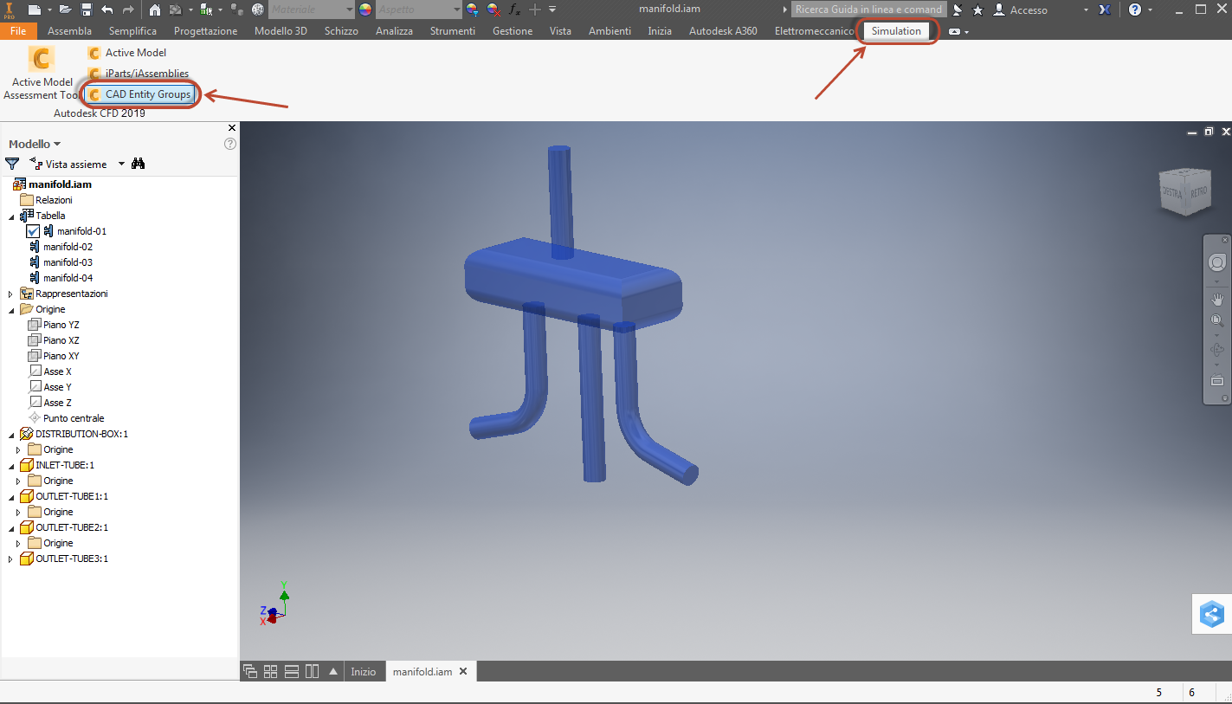Screen dimensions: 1232x704
Task: Select the Pan tool in the navigation bar
Action: (x=1217, y=299)
